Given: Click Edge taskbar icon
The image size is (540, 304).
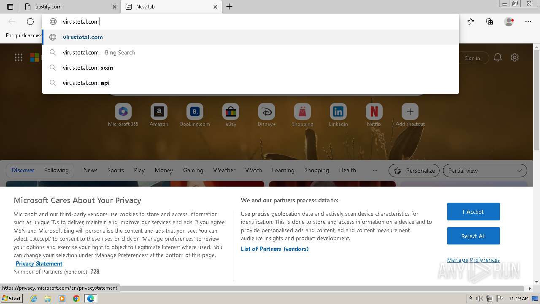Looking at the screenshot, I should tap(90, 299).
